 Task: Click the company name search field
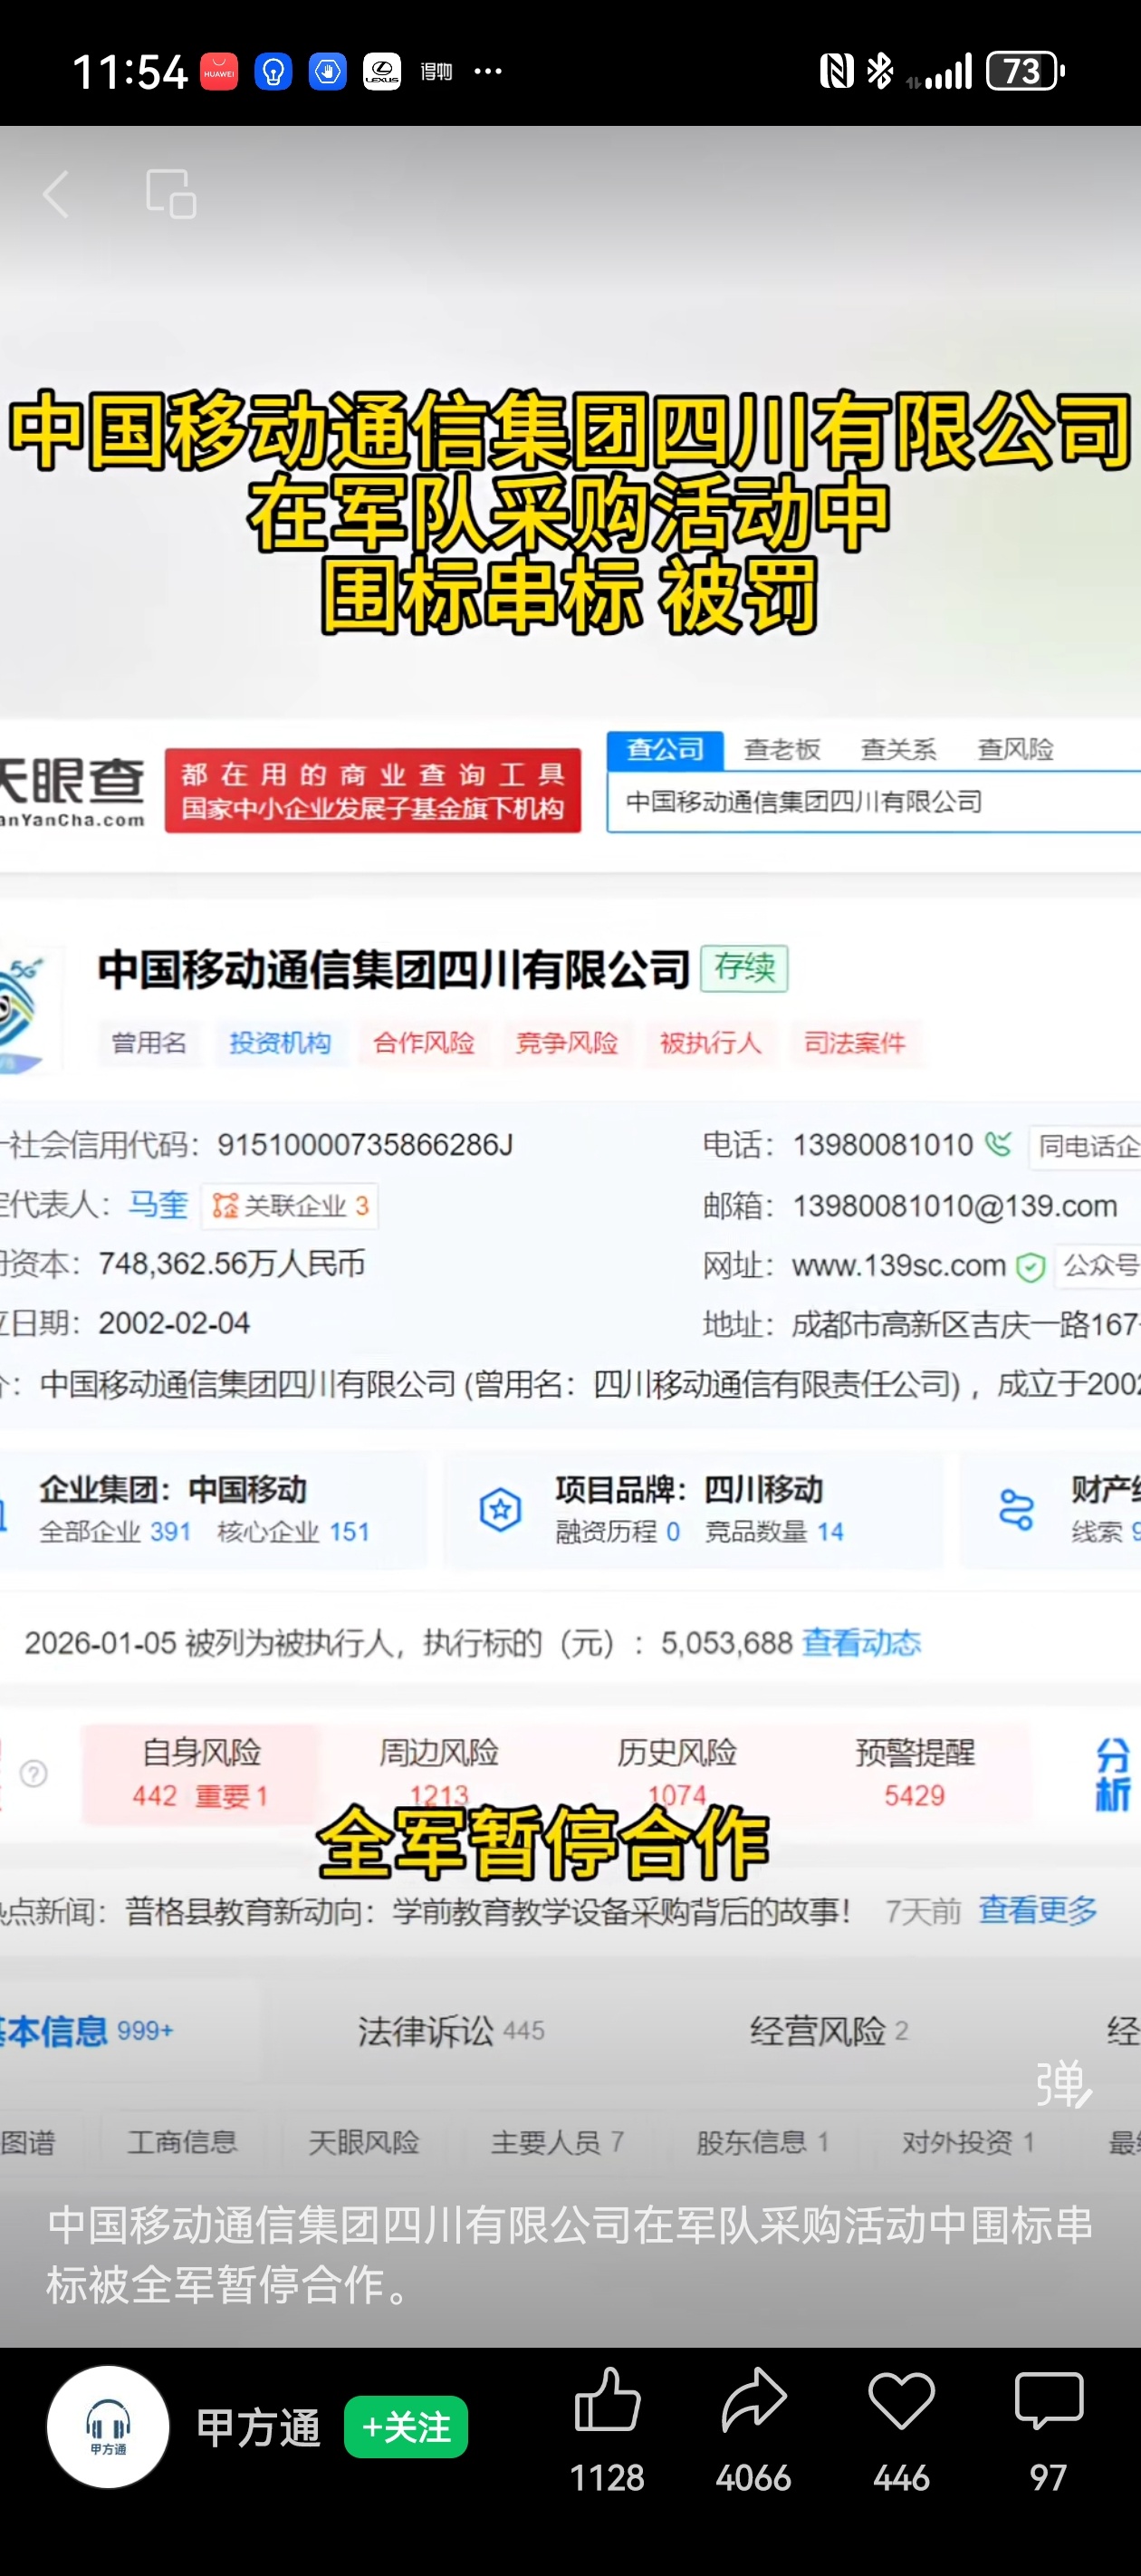coord(874,802)
